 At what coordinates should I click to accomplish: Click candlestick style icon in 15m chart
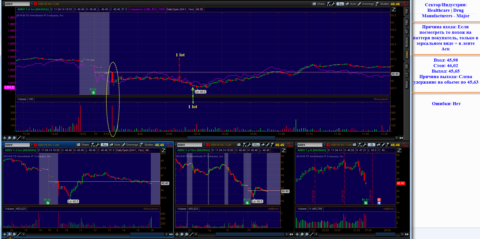coord(263,145)
